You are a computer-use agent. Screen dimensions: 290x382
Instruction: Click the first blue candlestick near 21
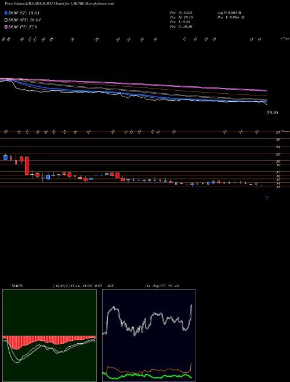[x=6, y=157]
